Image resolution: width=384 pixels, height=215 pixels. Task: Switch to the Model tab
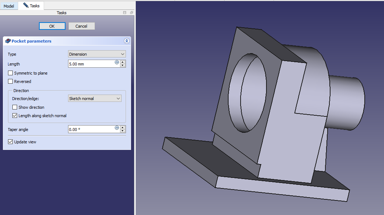pyautogui.click(x=9, y=6)
